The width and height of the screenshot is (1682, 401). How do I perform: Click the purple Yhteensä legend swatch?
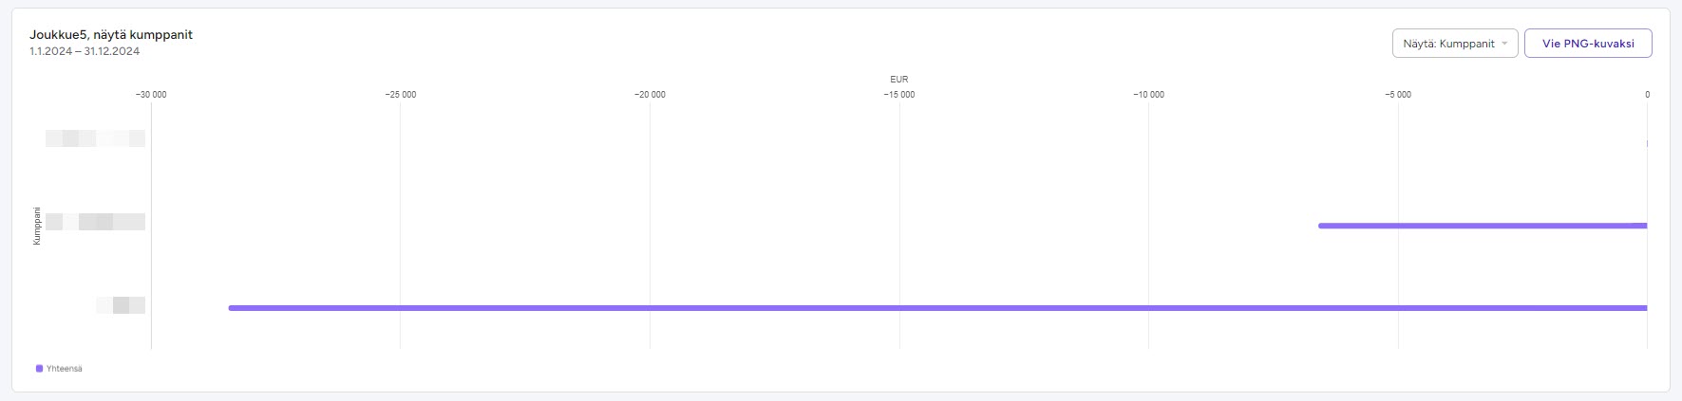pyautogui.click(x=39, y=369)
